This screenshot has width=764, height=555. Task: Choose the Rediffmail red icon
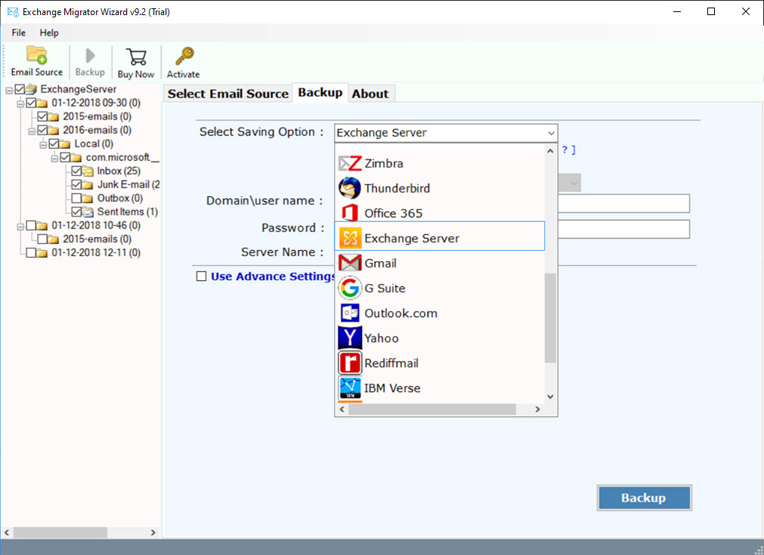350,362
